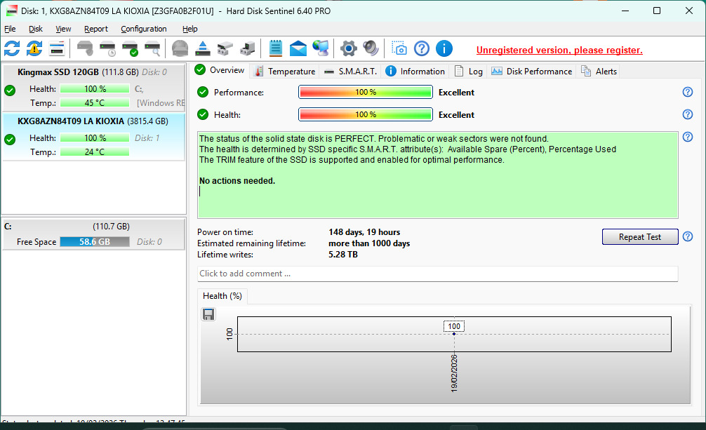
Task: Open the blue notepad report icon
Action: (276, 48)
